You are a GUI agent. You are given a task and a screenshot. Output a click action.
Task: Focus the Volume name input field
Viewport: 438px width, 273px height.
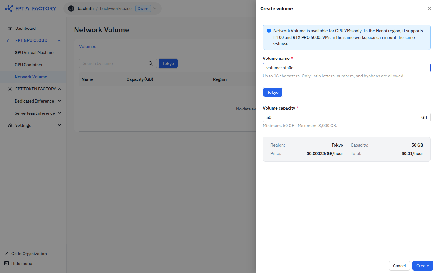coord(347,68)
